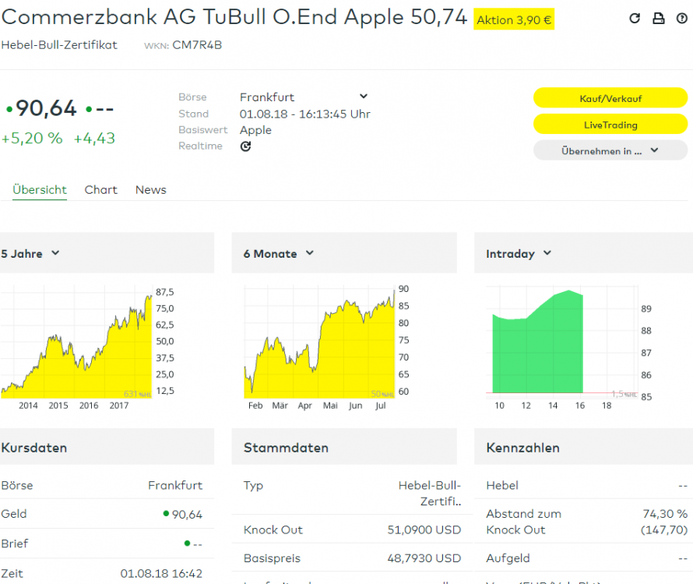Open the Übernehmen in dropdown
This screenshot has width=693, height=584.
[x=610, y=151]
